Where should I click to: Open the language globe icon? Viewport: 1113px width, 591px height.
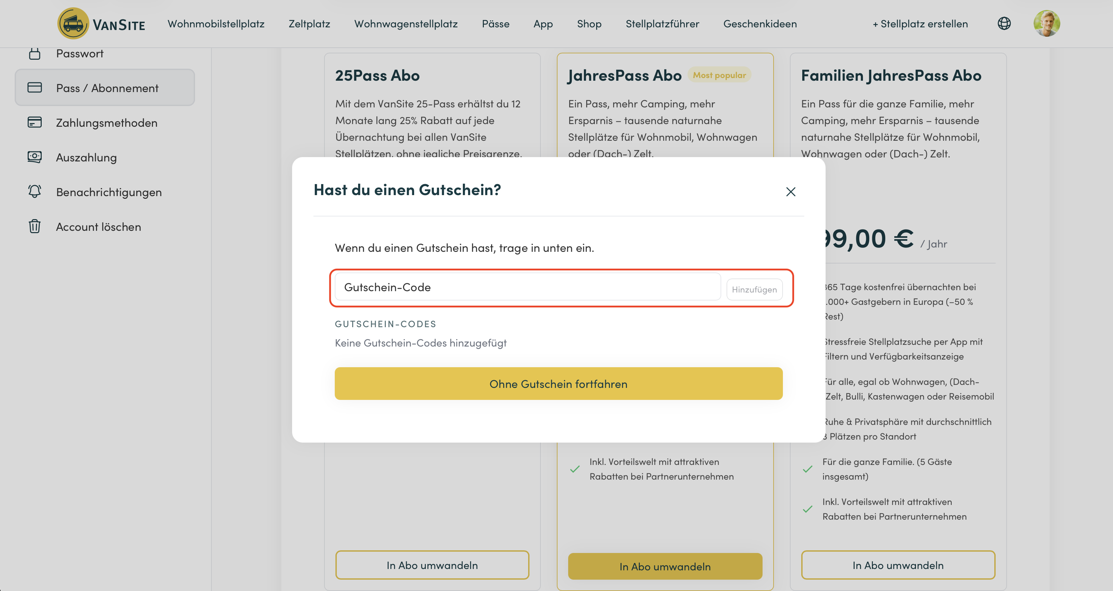(x=1004, y=23)
